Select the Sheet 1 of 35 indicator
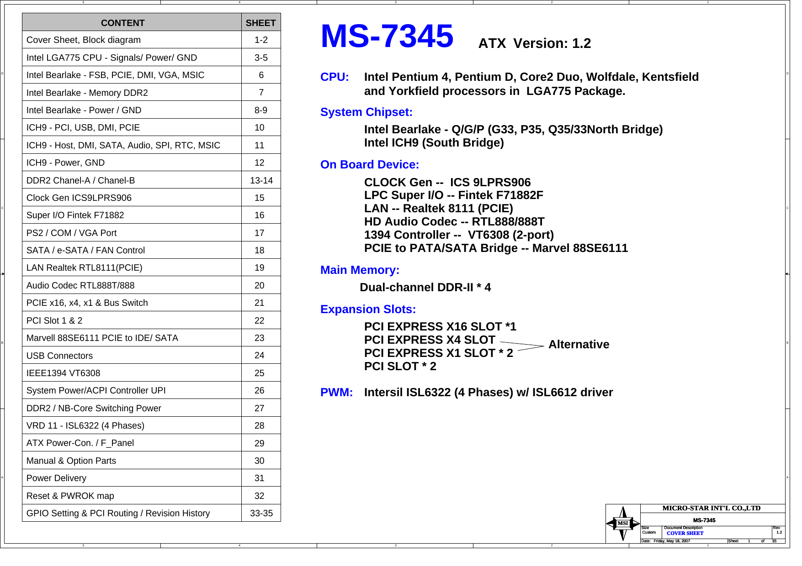Viewport: 802px width, 566px height. (749, 541)
